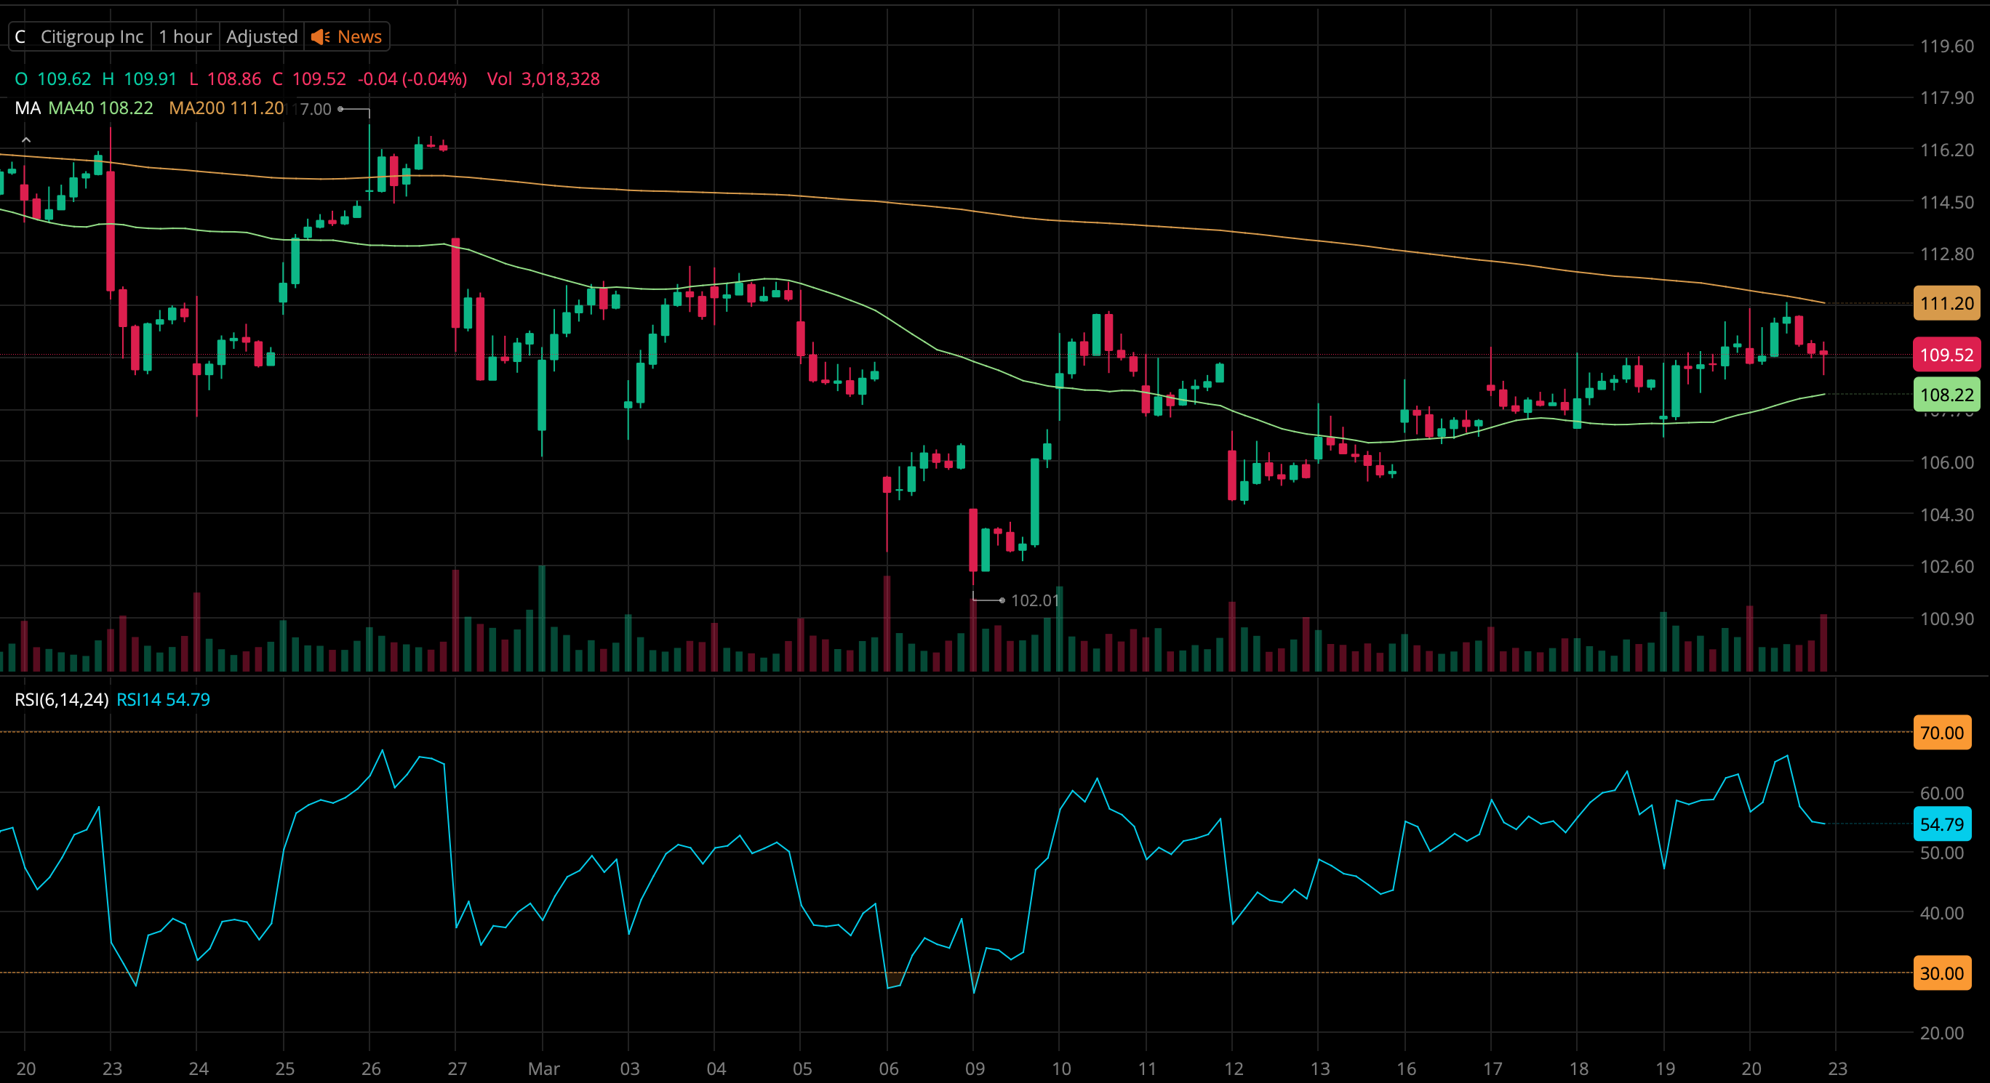Viewport: 1990px width, 1083px height.
Task: Open the RSI(6,14,24) indicator settings label
Action: point(61,699)
